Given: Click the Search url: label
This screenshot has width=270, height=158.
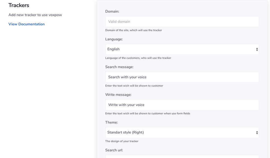Looking at the screenshot, I should point(114,150).
